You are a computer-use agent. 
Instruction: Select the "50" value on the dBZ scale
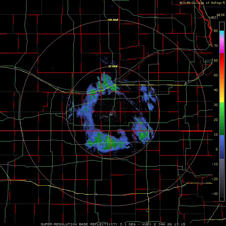coord(216,75)
